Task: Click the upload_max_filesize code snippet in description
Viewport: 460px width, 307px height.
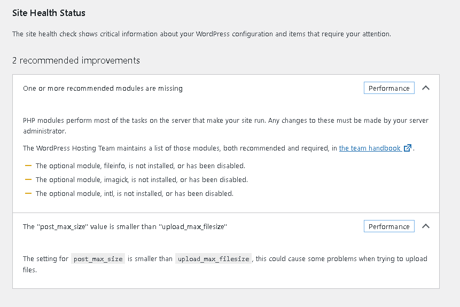Action: [213, 259]
